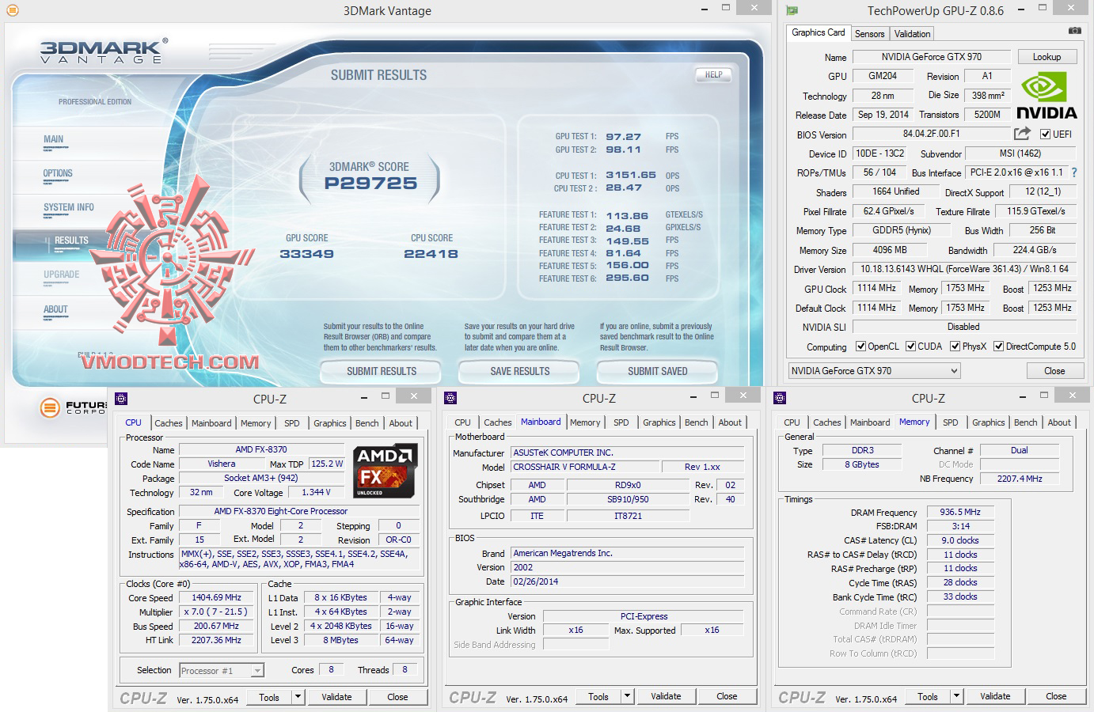
Task: Click the Help button in 3DMark Vantage
Action: click(x=713, y=74)
